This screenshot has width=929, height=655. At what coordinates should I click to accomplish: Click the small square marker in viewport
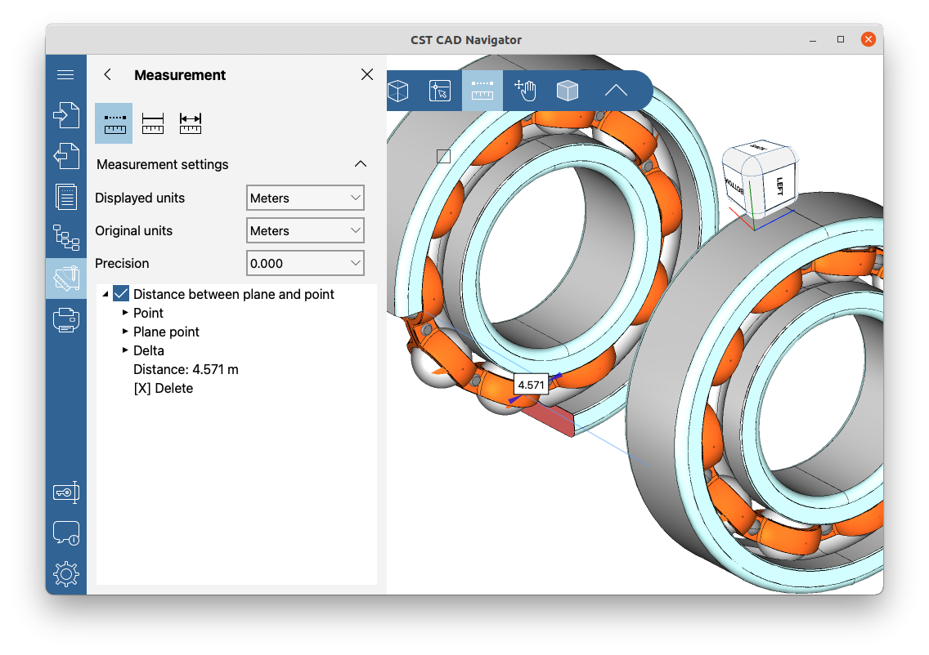coord(443,156)
